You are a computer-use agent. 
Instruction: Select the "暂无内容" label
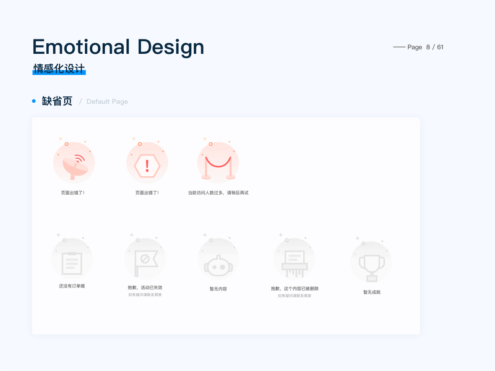point(218,289)
